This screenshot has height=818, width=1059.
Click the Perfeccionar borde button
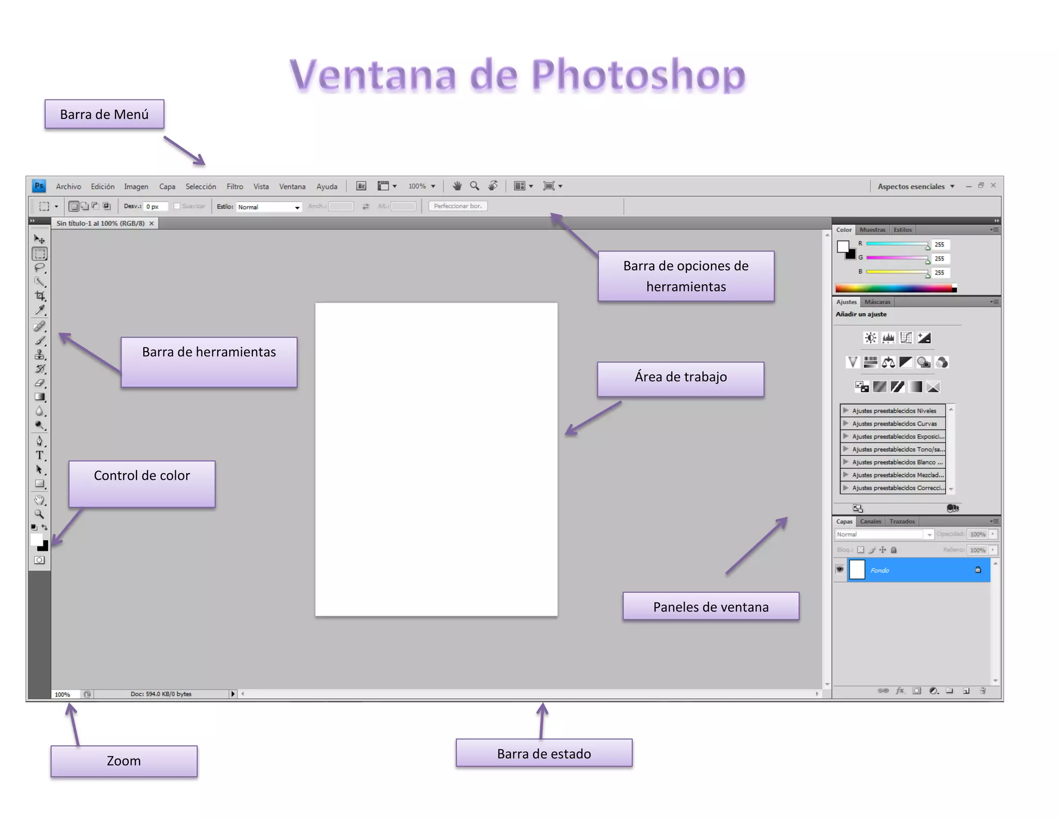[458, 206]
